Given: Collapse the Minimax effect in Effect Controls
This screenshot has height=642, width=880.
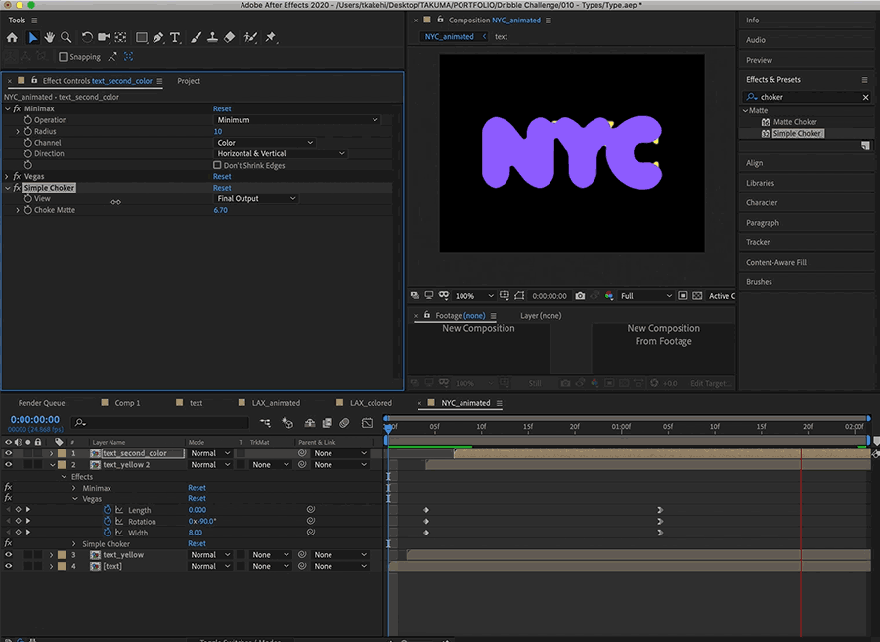Looking at the screenshot, I should (7, 108).
